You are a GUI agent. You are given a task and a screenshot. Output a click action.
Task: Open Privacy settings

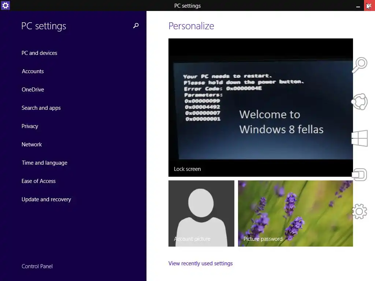pyautogui.click(x=30, y=126)
